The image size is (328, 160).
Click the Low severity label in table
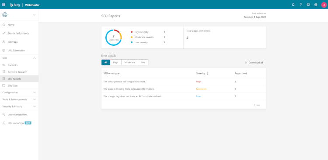tap(198, 96)
